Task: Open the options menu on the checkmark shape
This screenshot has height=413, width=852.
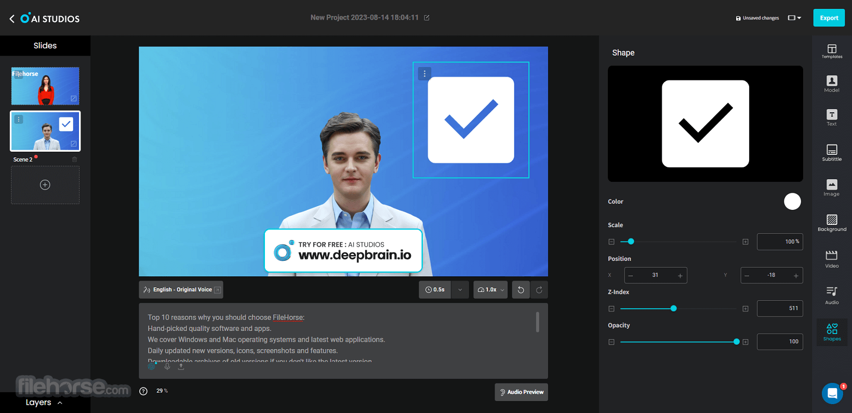Action: (424, 74)
